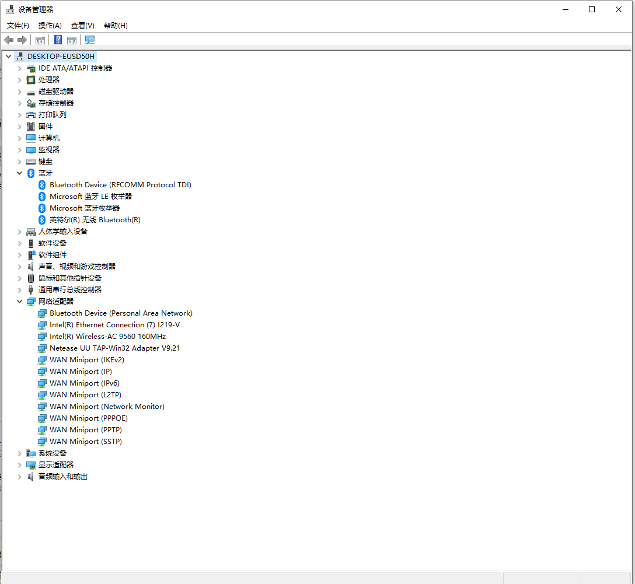Select Intel(R) Wireless-AC 9560 160MHz
The width and height of the screenshot is (635, 584).
pyautogui.click(x=108, y=337)
